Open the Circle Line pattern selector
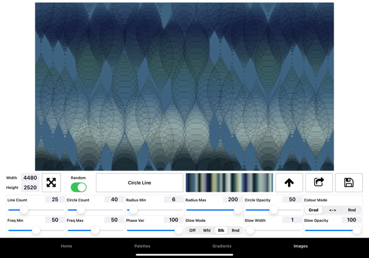This screenshot has width=369, height=258. pyautogui.click(x=139, y=183)
